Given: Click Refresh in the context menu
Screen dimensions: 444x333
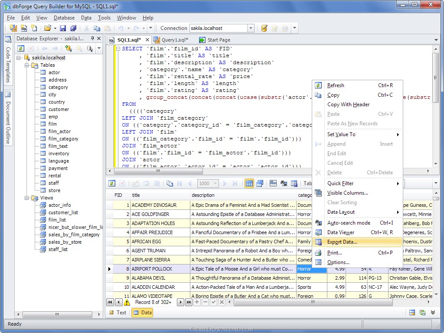Looking at the screenshot, I should 357,85.
